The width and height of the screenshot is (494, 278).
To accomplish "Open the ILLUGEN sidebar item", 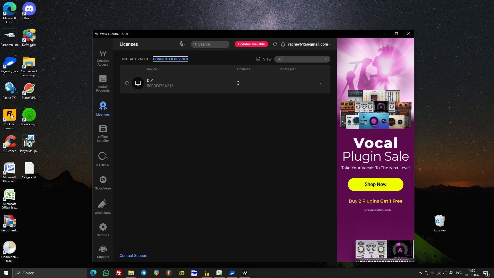I will pyautogui.click(x=103, y=159).
